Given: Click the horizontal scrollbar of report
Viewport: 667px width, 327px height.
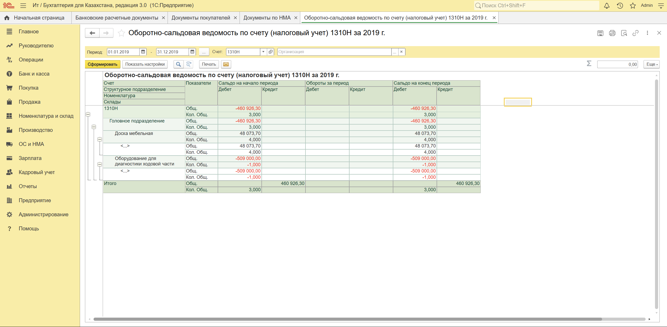Looking at the screenshot, I should (x=348, y=319).
